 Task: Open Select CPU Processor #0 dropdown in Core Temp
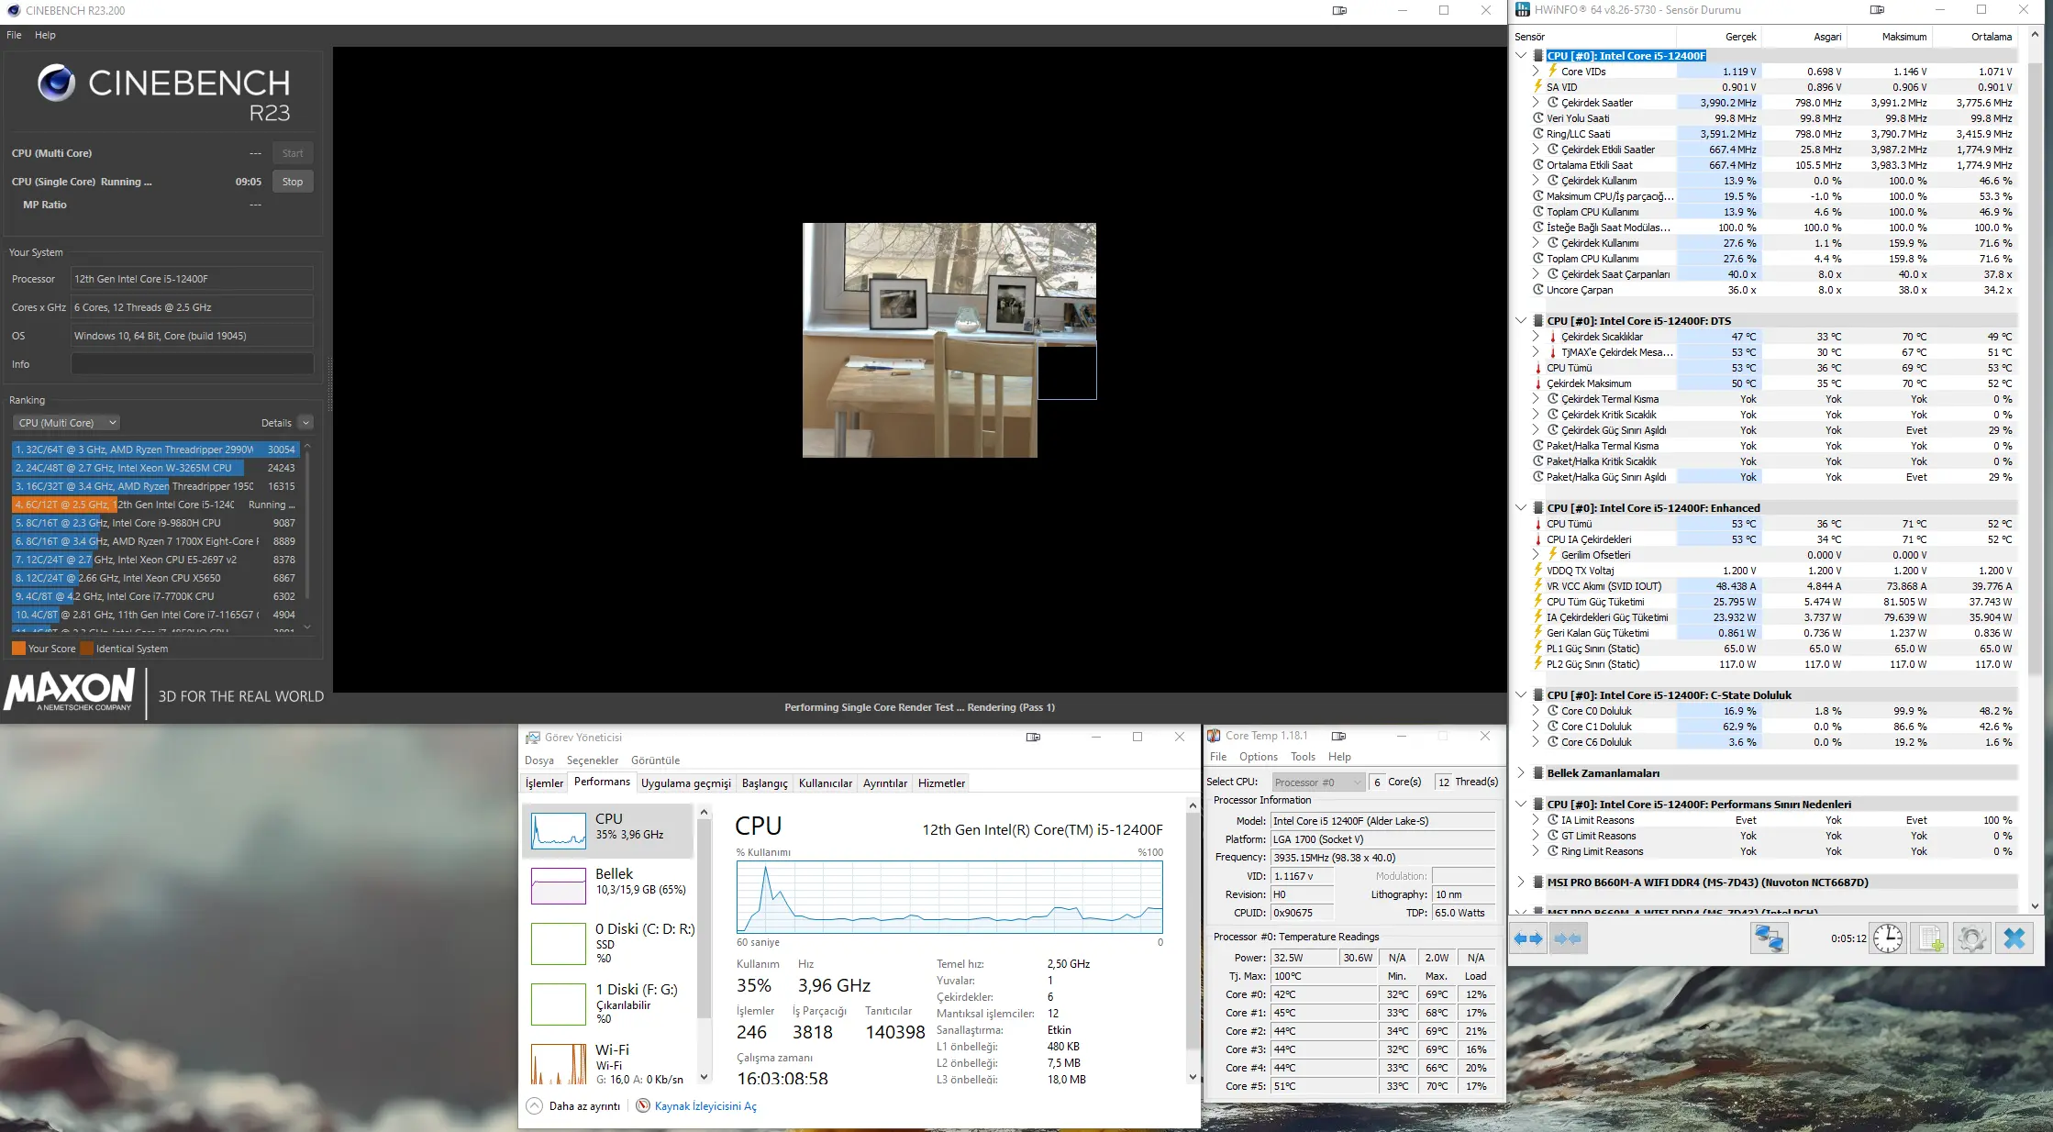tap(1318, 782)
